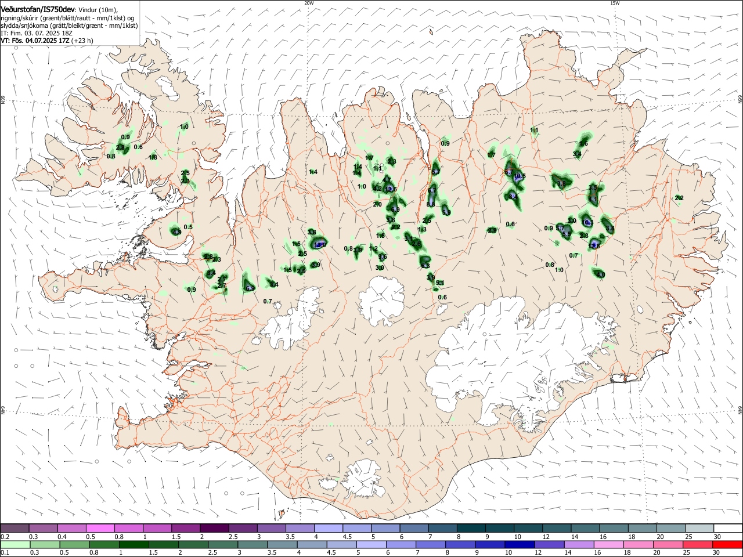Click the bright red 30 swatch, lower scale

(727, 544)
